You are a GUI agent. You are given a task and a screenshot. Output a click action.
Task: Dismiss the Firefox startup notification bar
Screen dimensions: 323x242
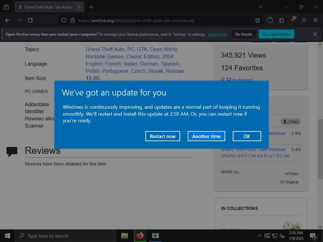[x=315, y=34]
